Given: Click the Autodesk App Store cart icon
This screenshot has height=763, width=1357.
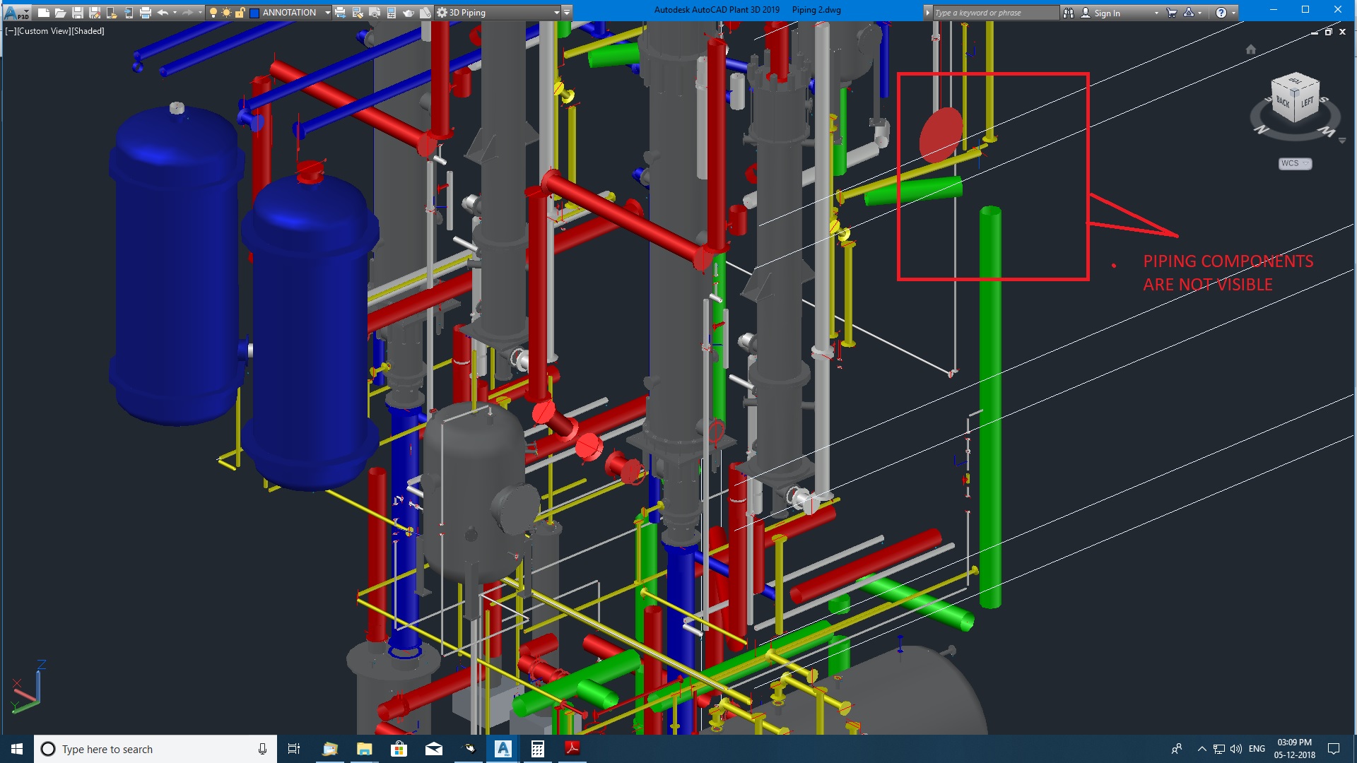Looking at the screenshot, I should 1172,13.
